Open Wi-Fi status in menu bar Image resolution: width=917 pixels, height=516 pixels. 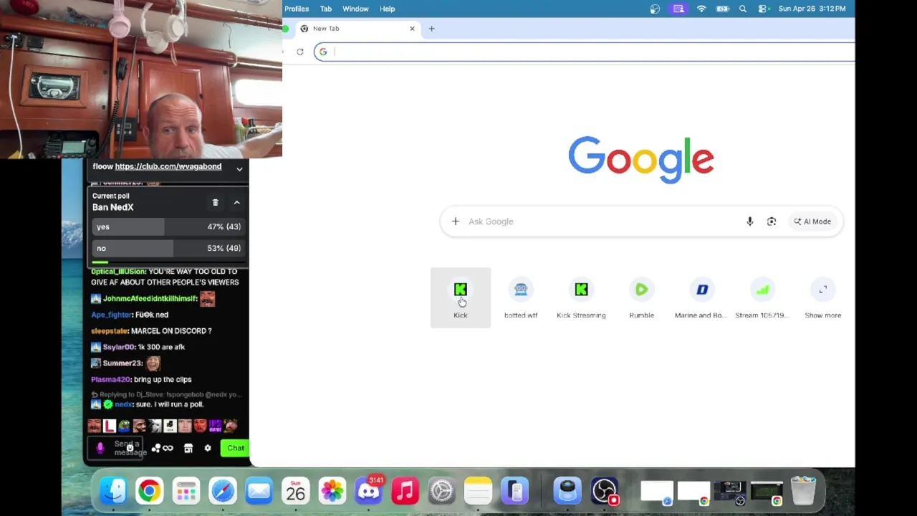tap(701, 9)
